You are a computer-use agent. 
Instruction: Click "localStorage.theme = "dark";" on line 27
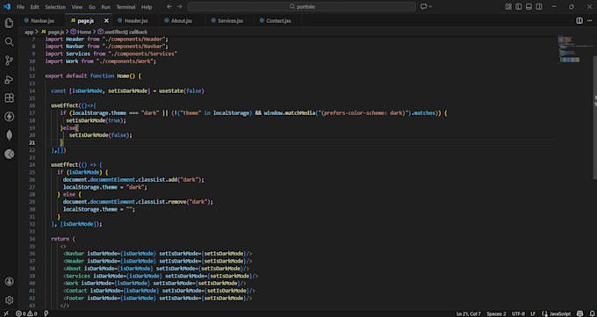pyautogui.click(x=105, y=187)
